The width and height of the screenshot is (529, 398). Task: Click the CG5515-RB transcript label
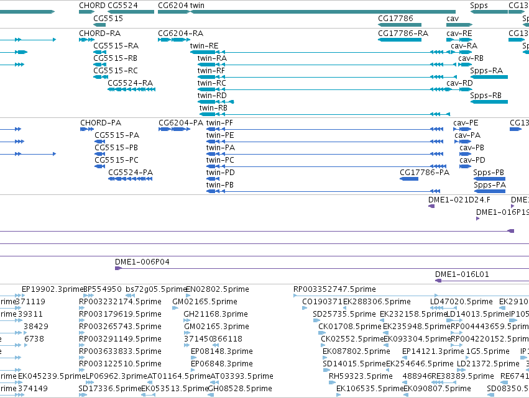click(x=116, y=58)
